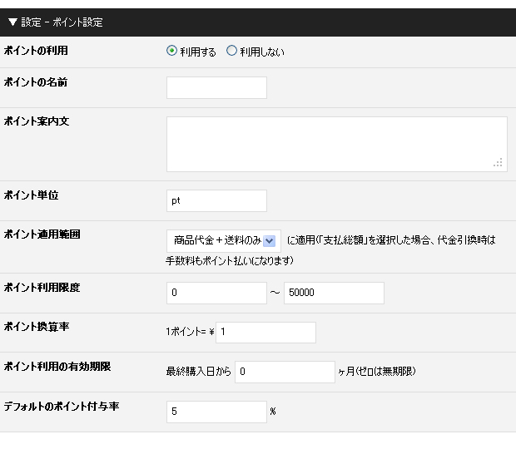This screenshot has width=516, height=449.
Task: Click the ポイントの名前 text field
Action: click(216, 88)
